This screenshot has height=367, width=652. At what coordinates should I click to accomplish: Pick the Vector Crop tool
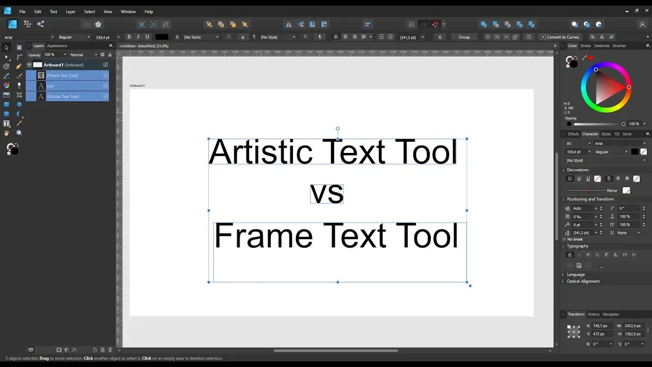pos(19,94)
